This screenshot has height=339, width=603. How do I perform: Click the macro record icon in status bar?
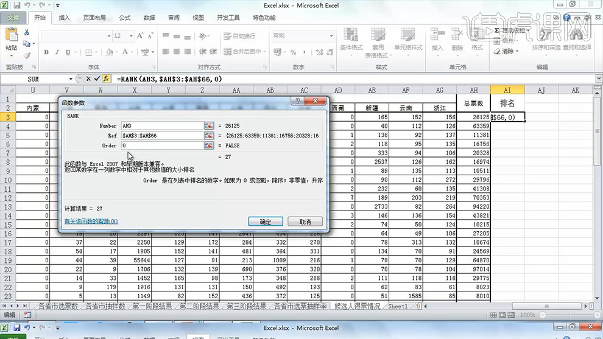27,315
